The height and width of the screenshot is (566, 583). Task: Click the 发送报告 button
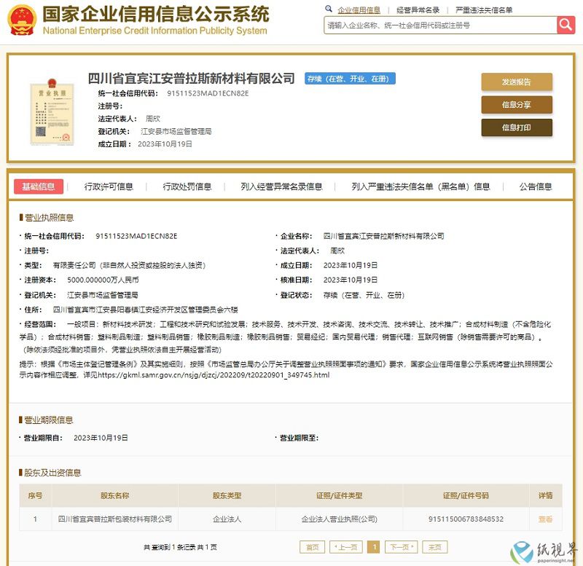coord(517,82)
